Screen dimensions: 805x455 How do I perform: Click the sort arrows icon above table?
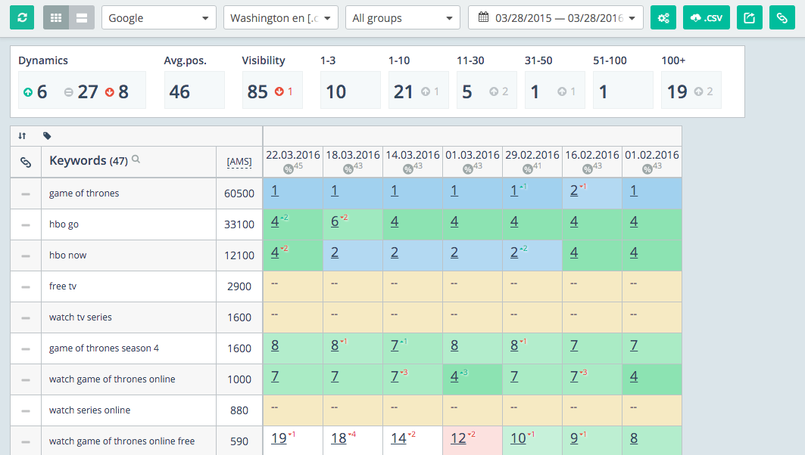[22, 136]
